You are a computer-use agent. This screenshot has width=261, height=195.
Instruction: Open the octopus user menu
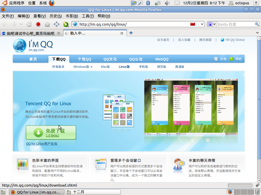pyautogui.click(x=239, y=3)
